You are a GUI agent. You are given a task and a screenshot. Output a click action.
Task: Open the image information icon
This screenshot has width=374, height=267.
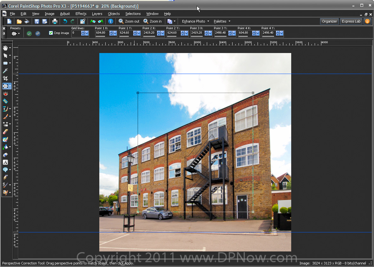point(110,21)
